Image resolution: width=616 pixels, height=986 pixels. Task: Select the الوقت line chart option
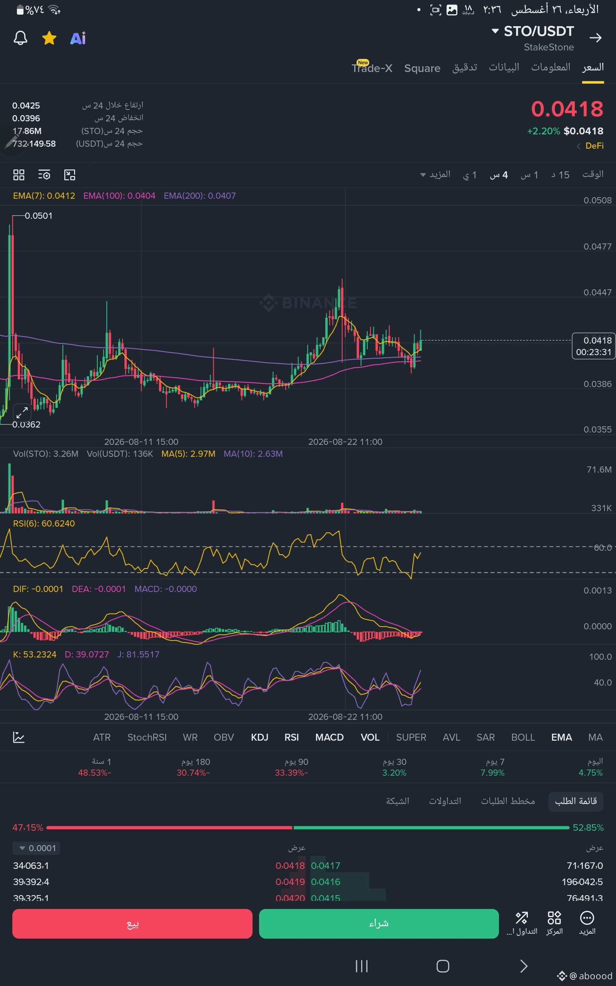[593, 174]
